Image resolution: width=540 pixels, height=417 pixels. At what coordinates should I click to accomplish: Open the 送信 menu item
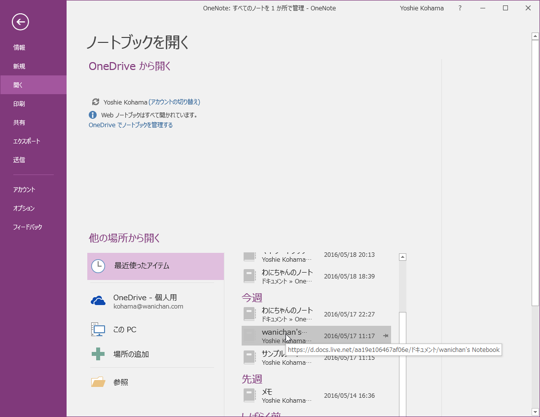34,160
